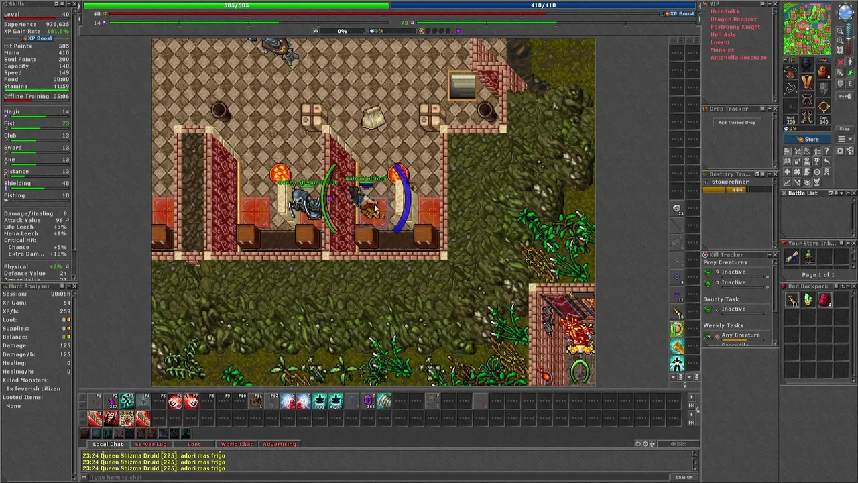The image size is (858, 483).
Task: Toggle expert mode E button
Action: [850, 83]
